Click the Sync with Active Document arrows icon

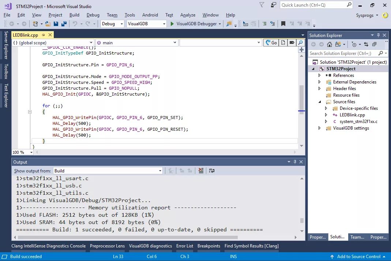366,44
